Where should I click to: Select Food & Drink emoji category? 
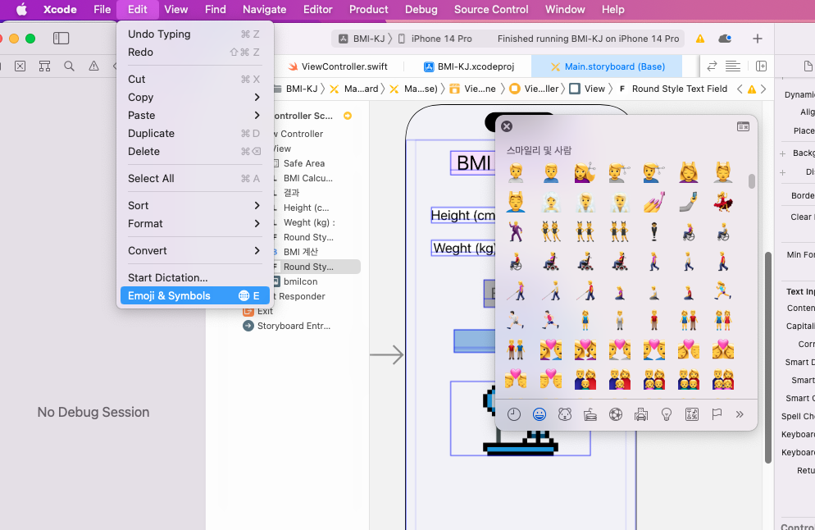(x=590, y=414)
